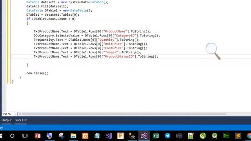Screen dimensions: 251x141
Task: Open Cortana search circle on taskbar
Action: pyautogui.click(x=12, y=136)
